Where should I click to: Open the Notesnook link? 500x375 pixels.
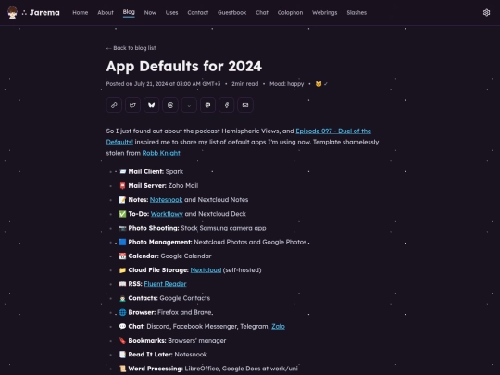click(166, 200)
